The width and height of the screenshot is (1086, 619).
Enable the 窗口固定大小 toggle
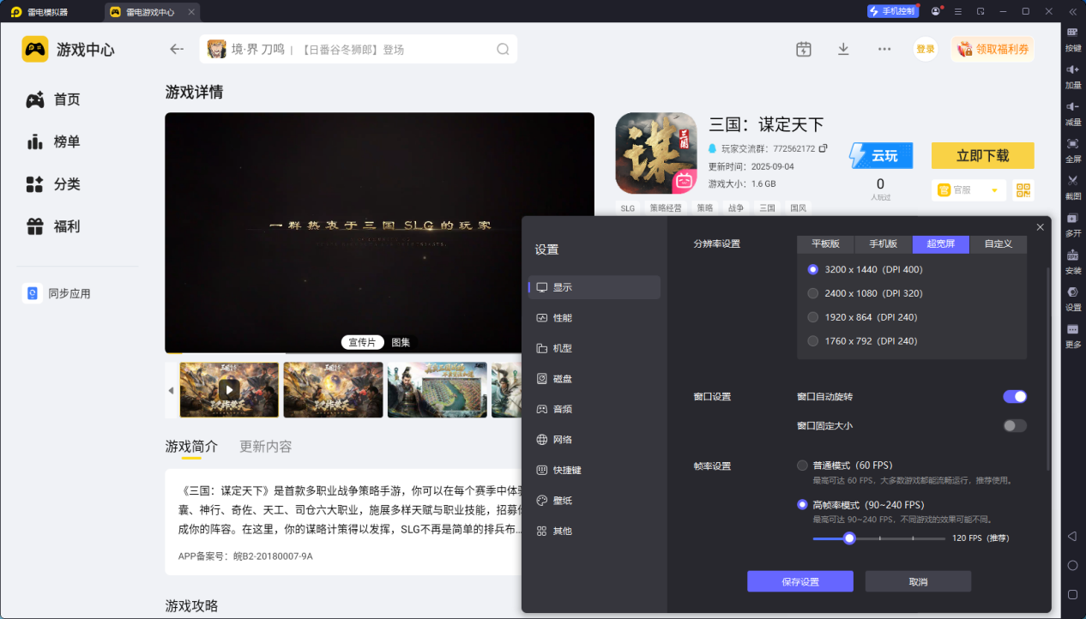coord(1015,425)
